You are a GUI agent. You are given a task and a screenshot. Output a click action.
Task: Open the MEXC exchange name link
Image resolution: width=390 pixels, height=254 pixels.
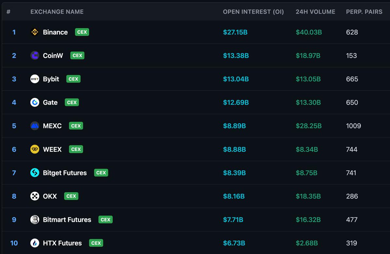(52, 126)
